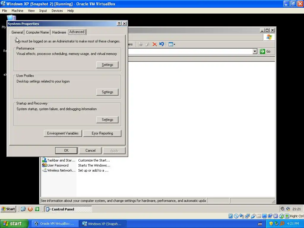Viewport: 304px width, 228px height.
Task: Switch to the General tab
Action: pos(17,32)
